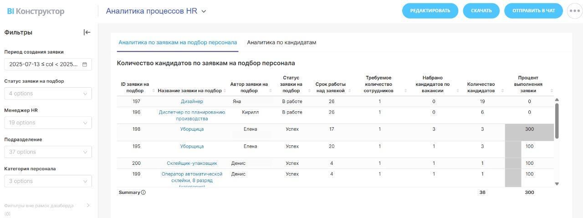Open the three-dots more options menu
583x218 pixels.
[575, 11]
